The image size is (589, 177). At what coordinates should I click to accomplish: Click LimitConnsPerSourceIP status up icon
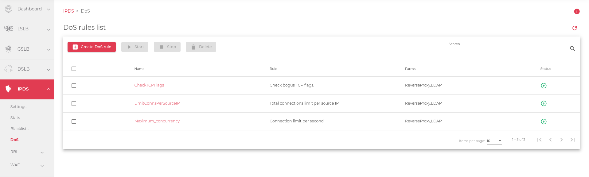[x=543, y=103]
